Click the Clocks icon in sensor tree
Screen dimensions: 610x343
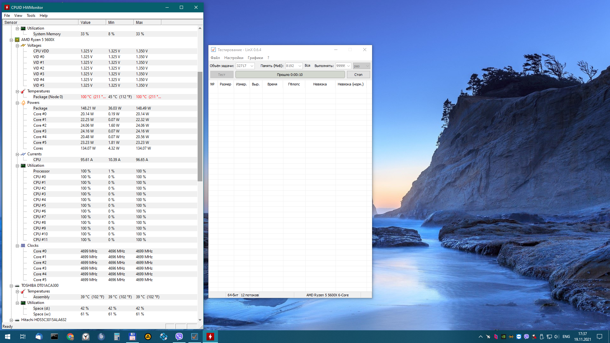(x=23, y=245)
